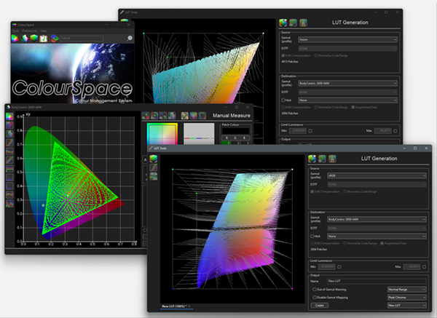
Task: Click the third icon in Manual Measure toolbar
Action: [163, 116]
